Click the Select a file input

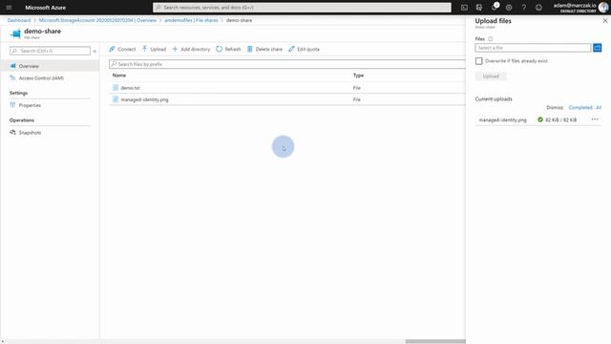click(x=533, y=48)
